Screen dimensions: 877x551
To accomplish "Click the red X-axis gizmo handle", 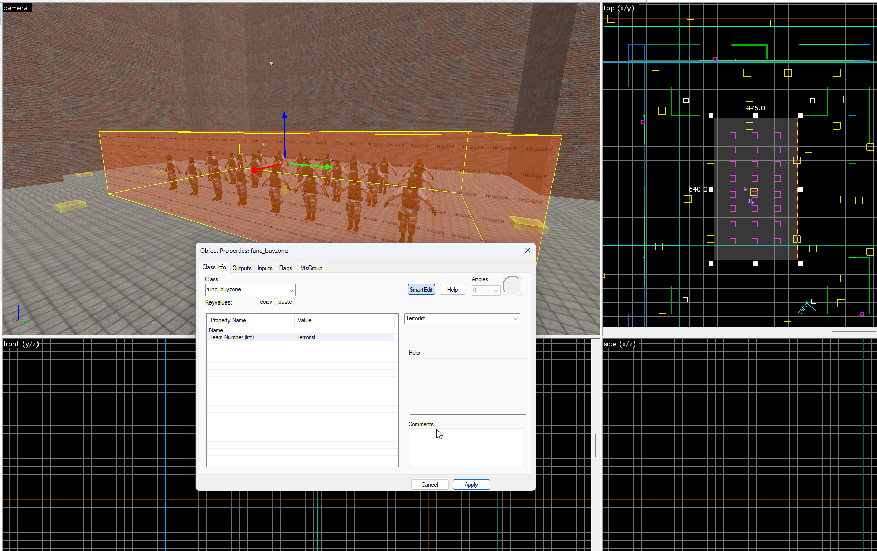I will click(x=255, y=170).
